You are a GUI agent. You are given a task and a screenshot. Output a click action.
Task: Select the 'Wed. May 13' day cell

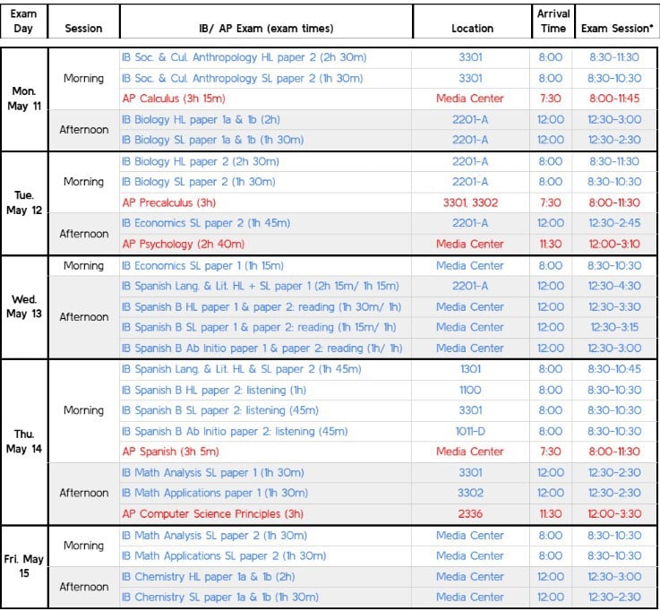point(24,307)
